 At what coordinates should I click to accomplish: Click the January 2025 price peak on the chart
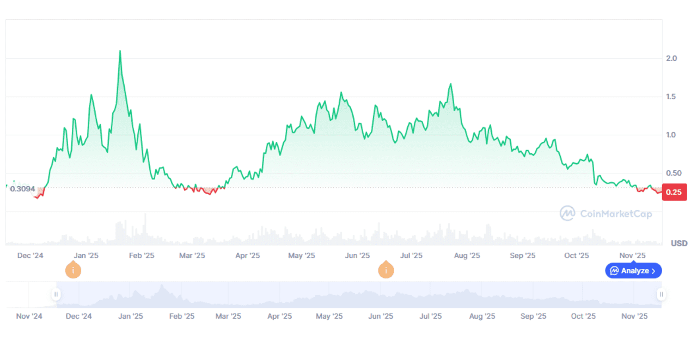click(x=120, y=51)
